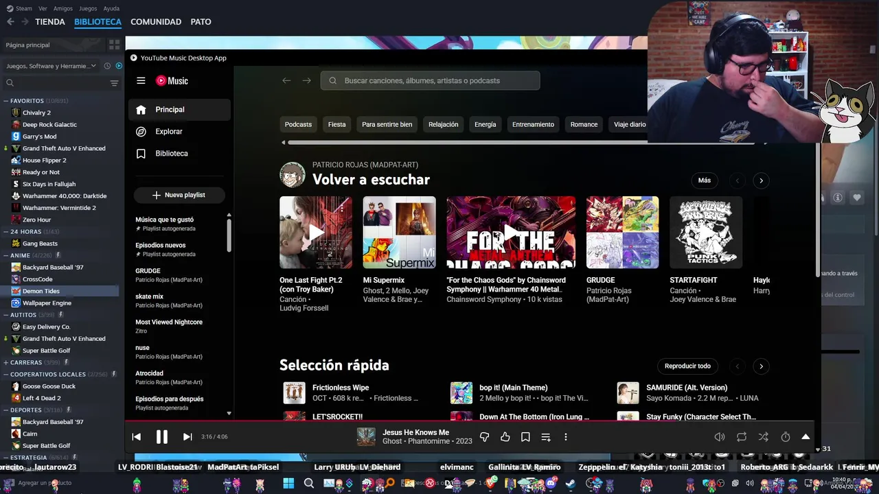Image resolution: width=879 pixels, height=494 pixels.
Task: Show next items in Selección rápida
Action: [x=761, y=366]
